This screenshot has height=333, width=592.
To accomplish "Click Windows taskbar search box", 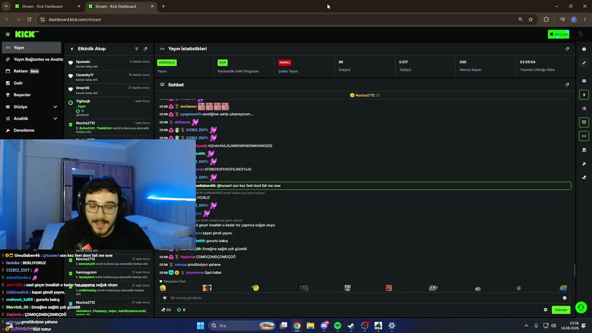I will point(242,326).
